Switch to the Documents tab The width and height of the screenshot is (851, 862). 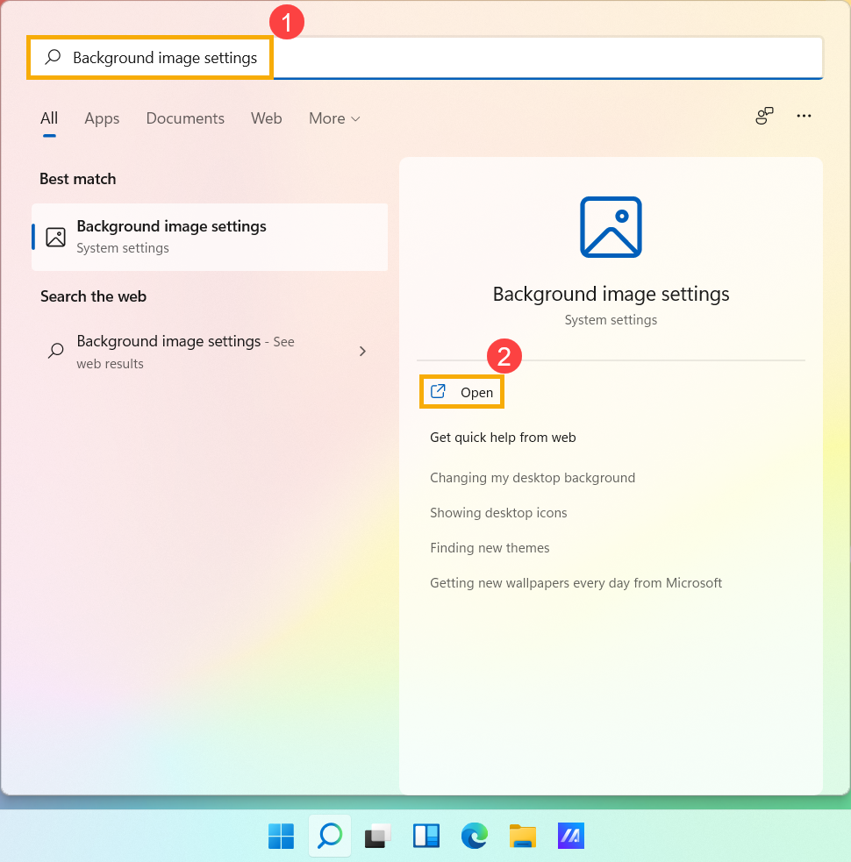(185, 118)
